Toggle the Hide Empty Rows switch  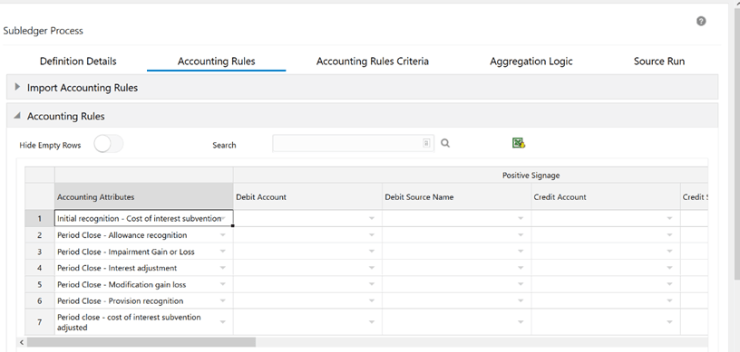coord(109,144)
